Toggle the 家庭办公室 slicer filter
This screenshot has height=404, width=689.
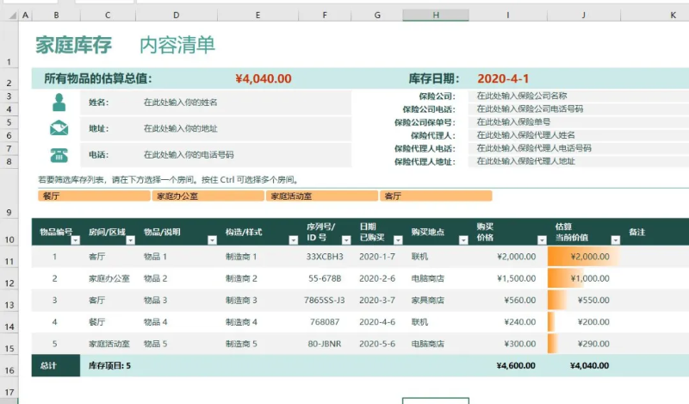(208, 196)
